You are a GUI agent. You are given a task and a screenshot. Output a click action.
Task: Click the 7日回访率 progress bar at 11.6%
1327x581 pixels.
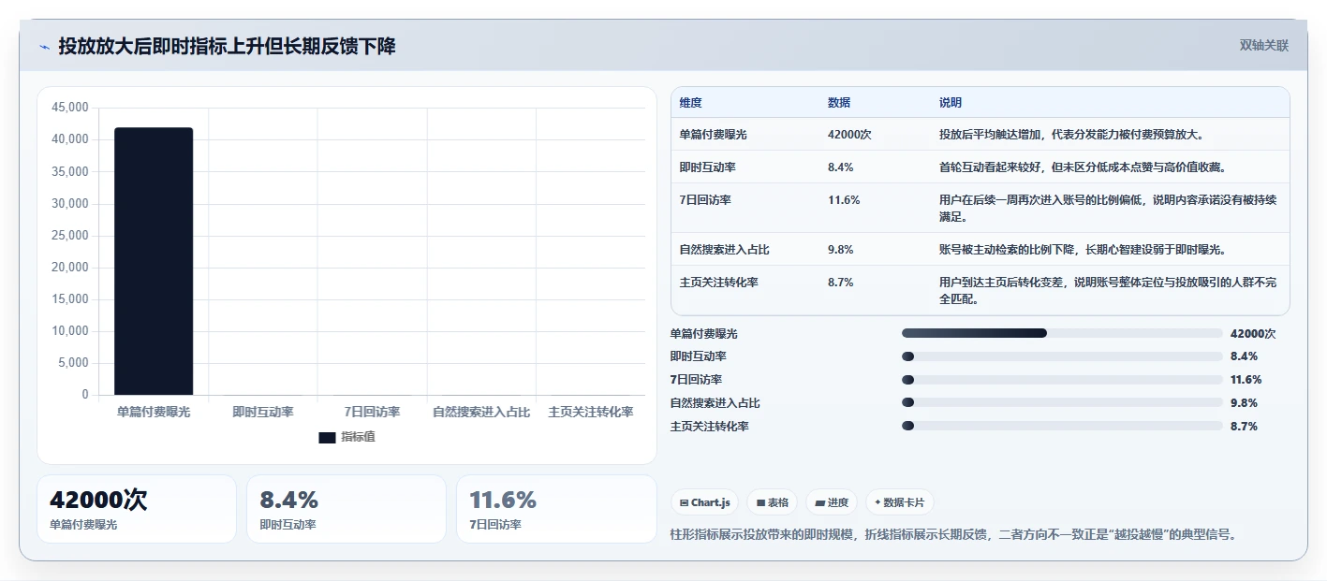tap(1062, 379)
